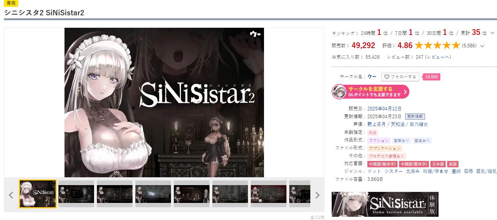Select the 中国語(簡体字) language tag
Image resolution: width=497 pixels, height=220 pixels.
pos(382,164)
